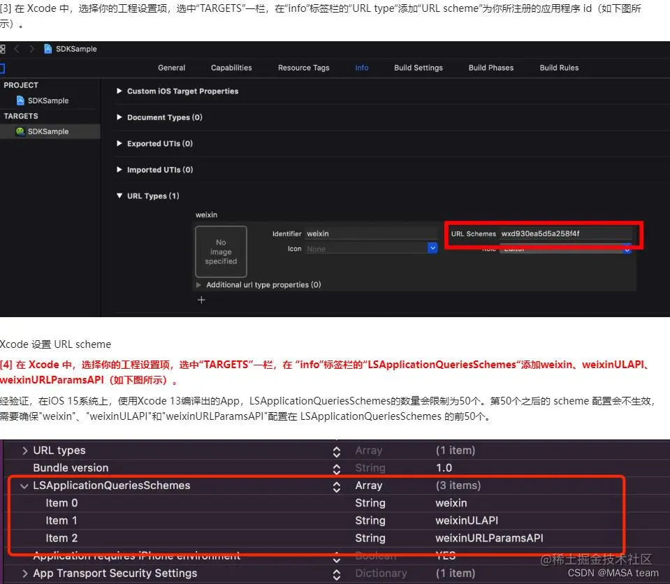Screen dimensions: 670x584
Task: Expand Custom iOS Target Properties
Action: point(119,91)
